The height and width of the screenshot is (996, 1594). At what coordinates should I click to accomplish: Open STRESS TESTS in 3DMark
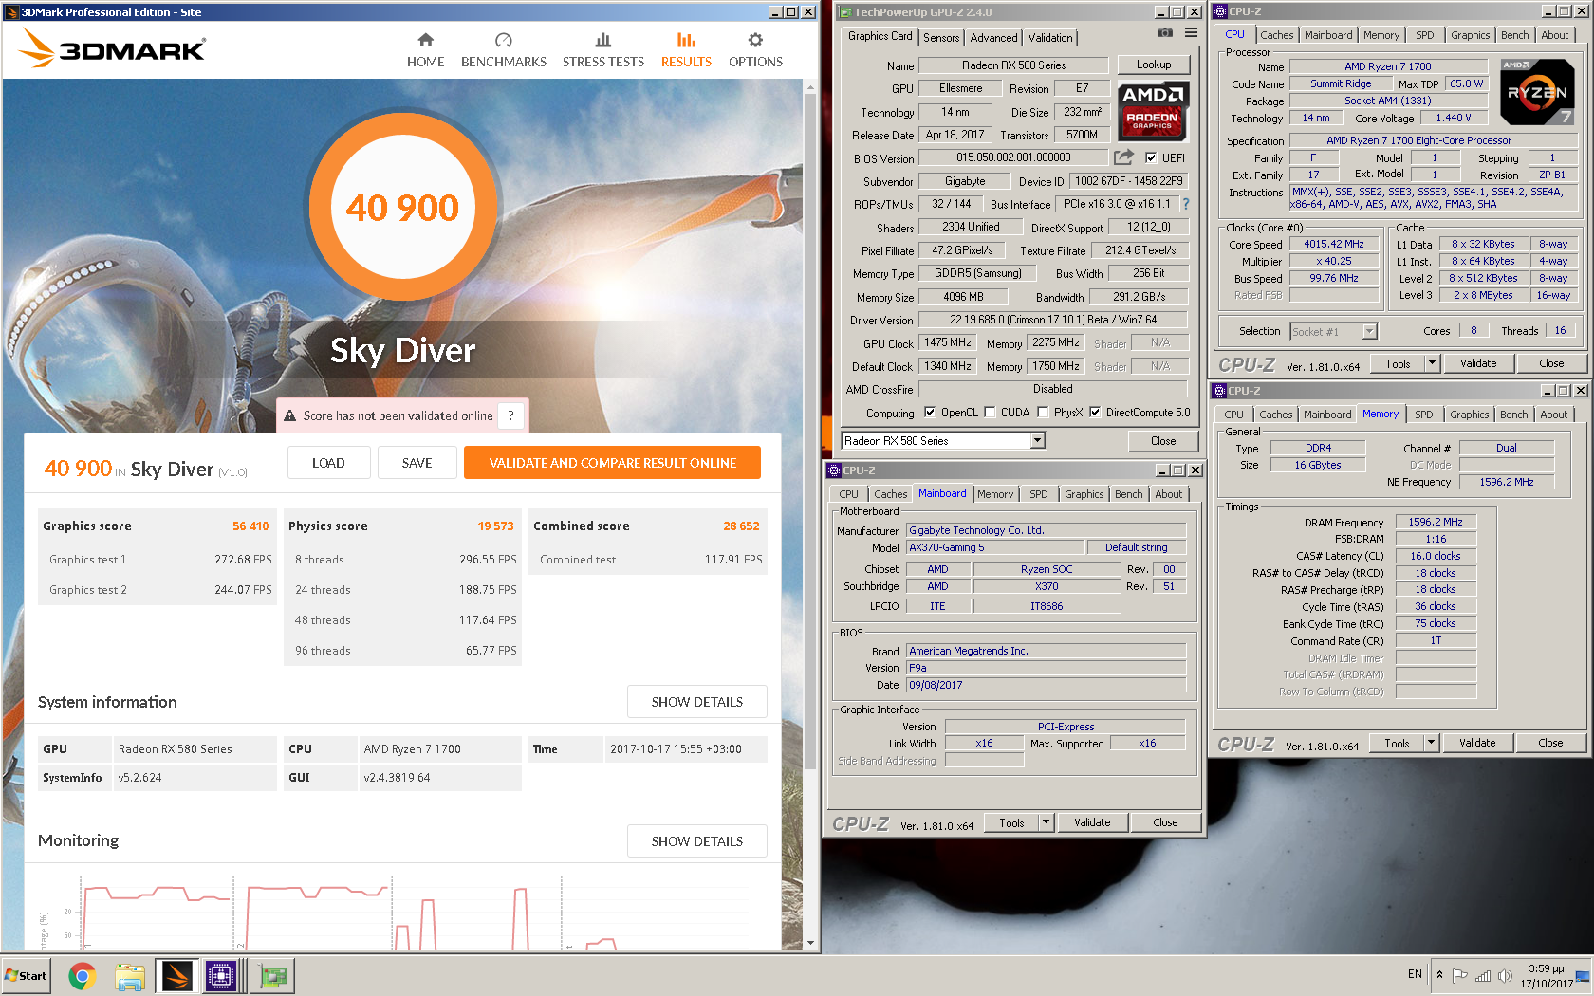click(602, 49)
